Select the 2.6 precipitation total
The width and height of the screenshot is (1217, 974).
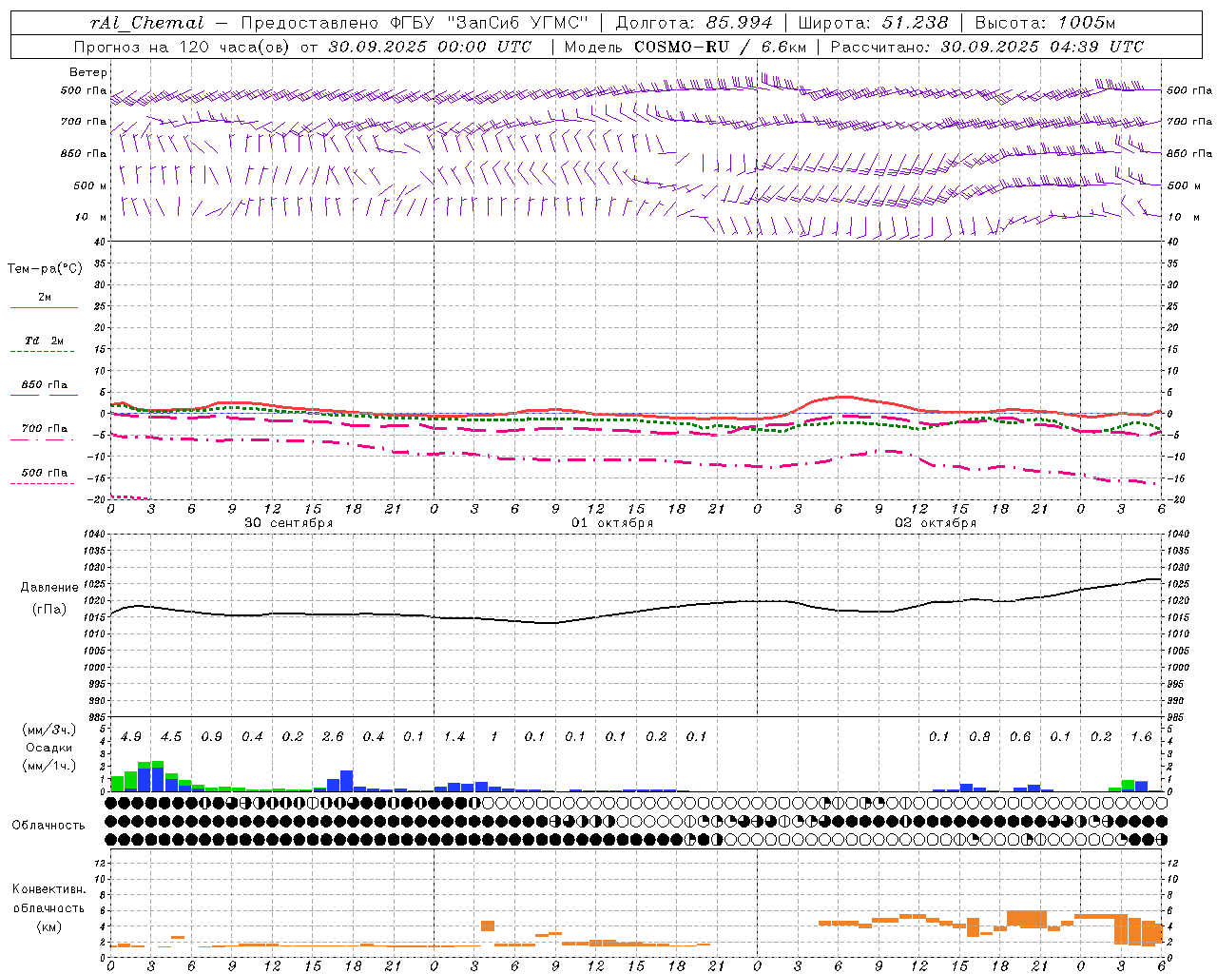pos(333,736)
